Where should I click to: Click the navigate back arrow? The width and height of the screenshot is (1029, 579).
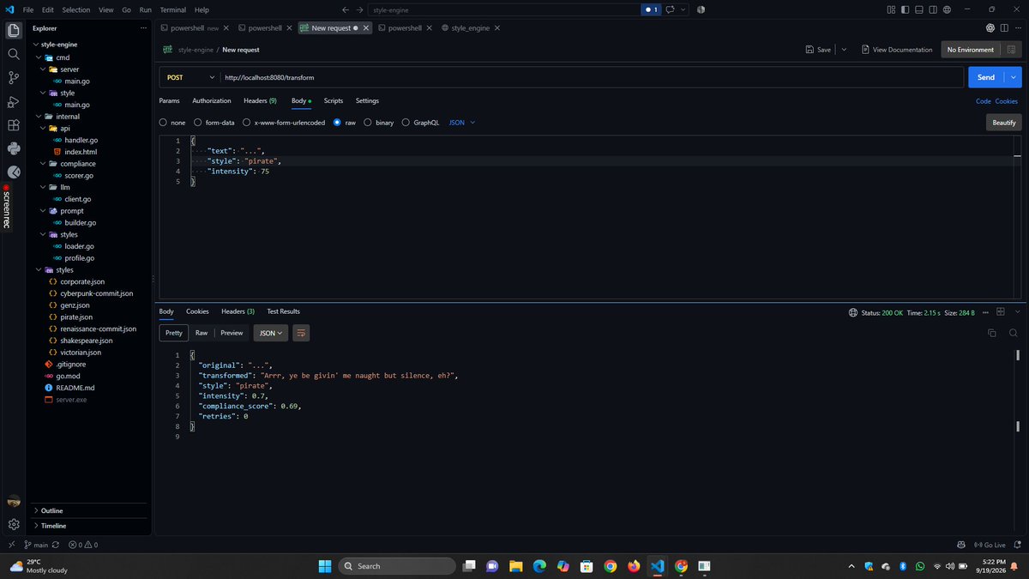(345, 9)
